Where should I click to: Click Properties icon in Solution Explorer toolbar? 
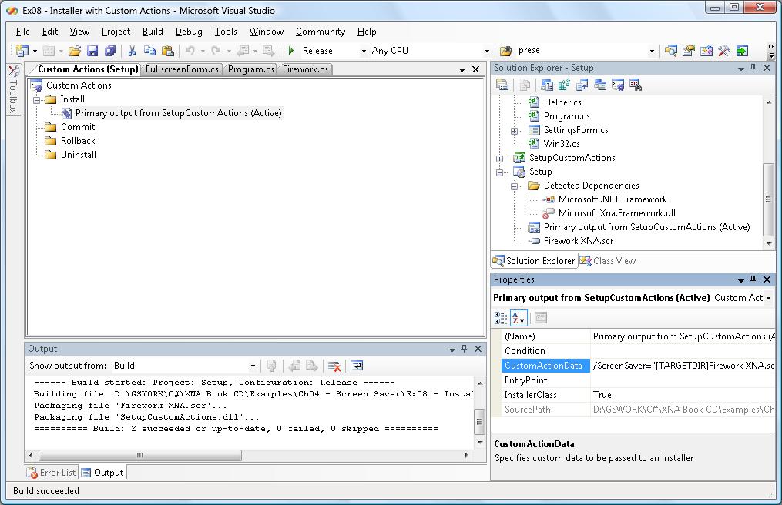pyautogui.click(x=502, y=85)
